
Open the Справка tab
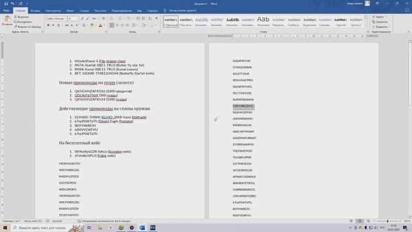153,10
